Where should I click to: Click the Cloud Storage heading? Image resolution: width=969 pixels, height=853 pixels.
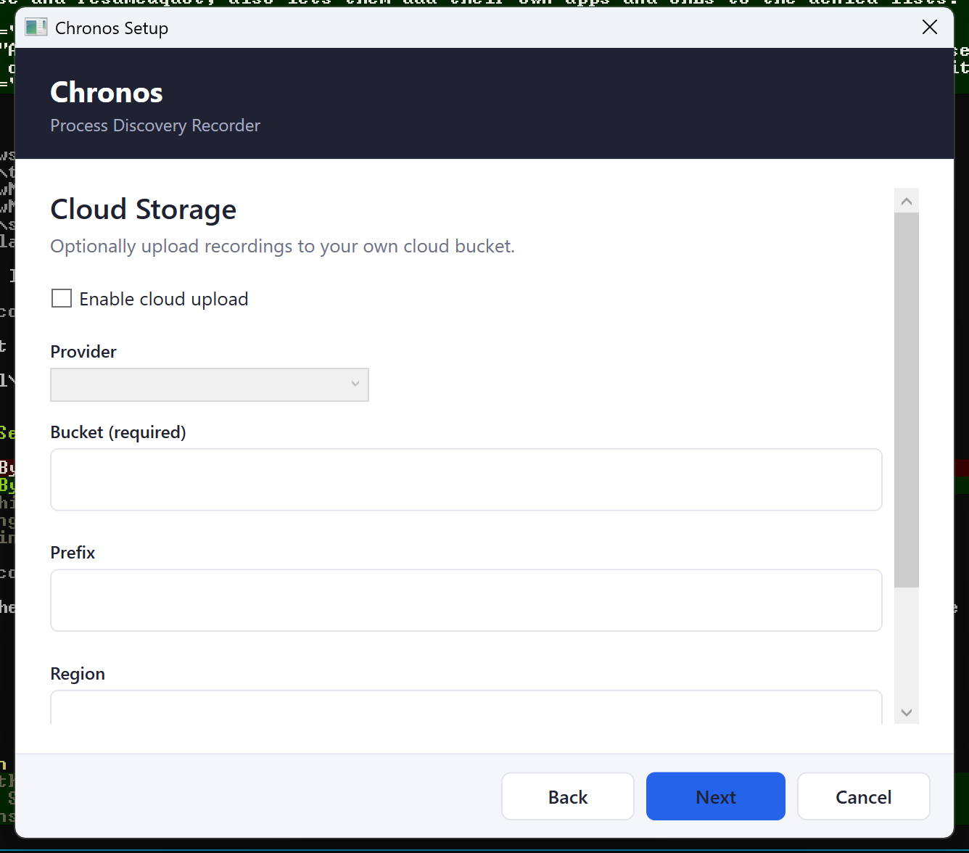(x=144, y=210)
